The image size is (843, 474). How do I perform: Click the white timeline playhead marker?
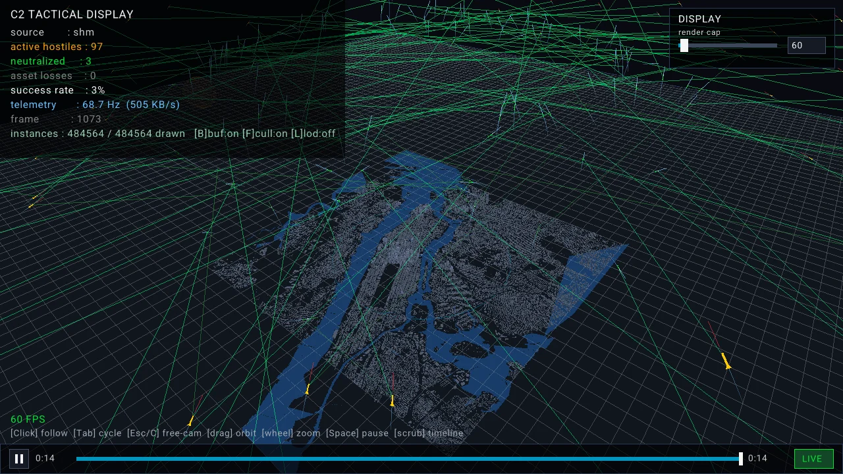click(x=741, y=459)
